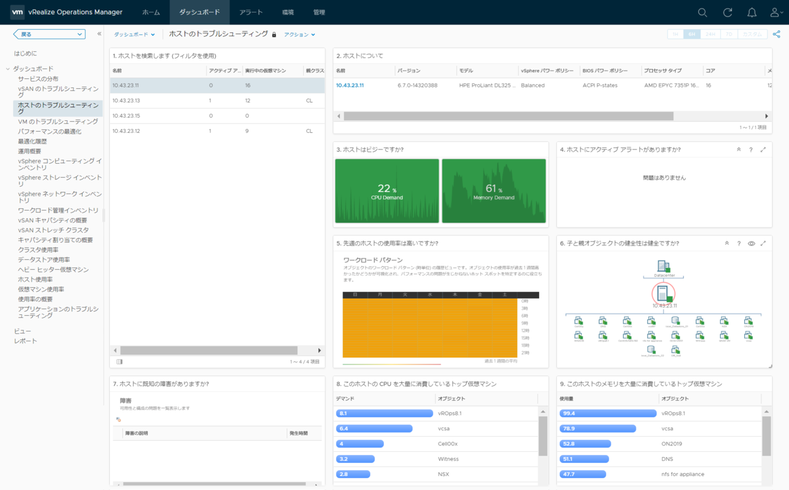
Task: Click vertical scrollbar in widget 8
Action: tap(542, 435)
